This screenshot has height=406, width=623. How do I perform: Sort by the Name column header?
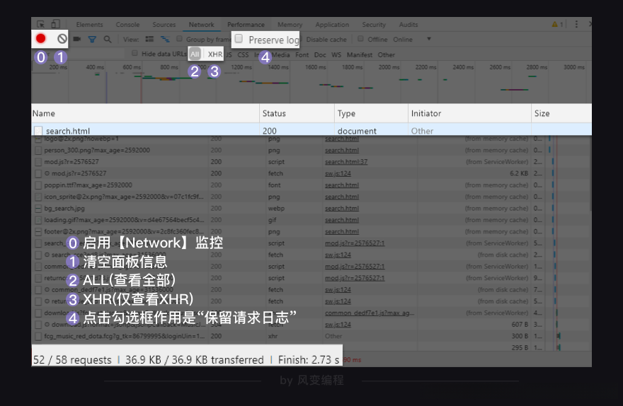point(145,113)
